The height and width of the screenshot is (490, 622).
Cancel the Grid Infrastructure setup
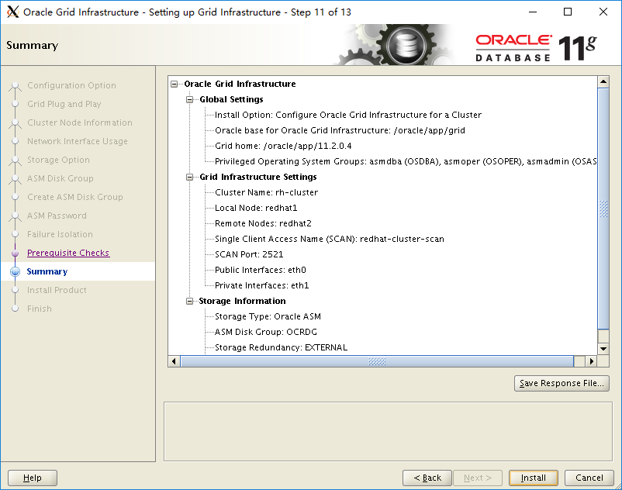click(589, 478)
